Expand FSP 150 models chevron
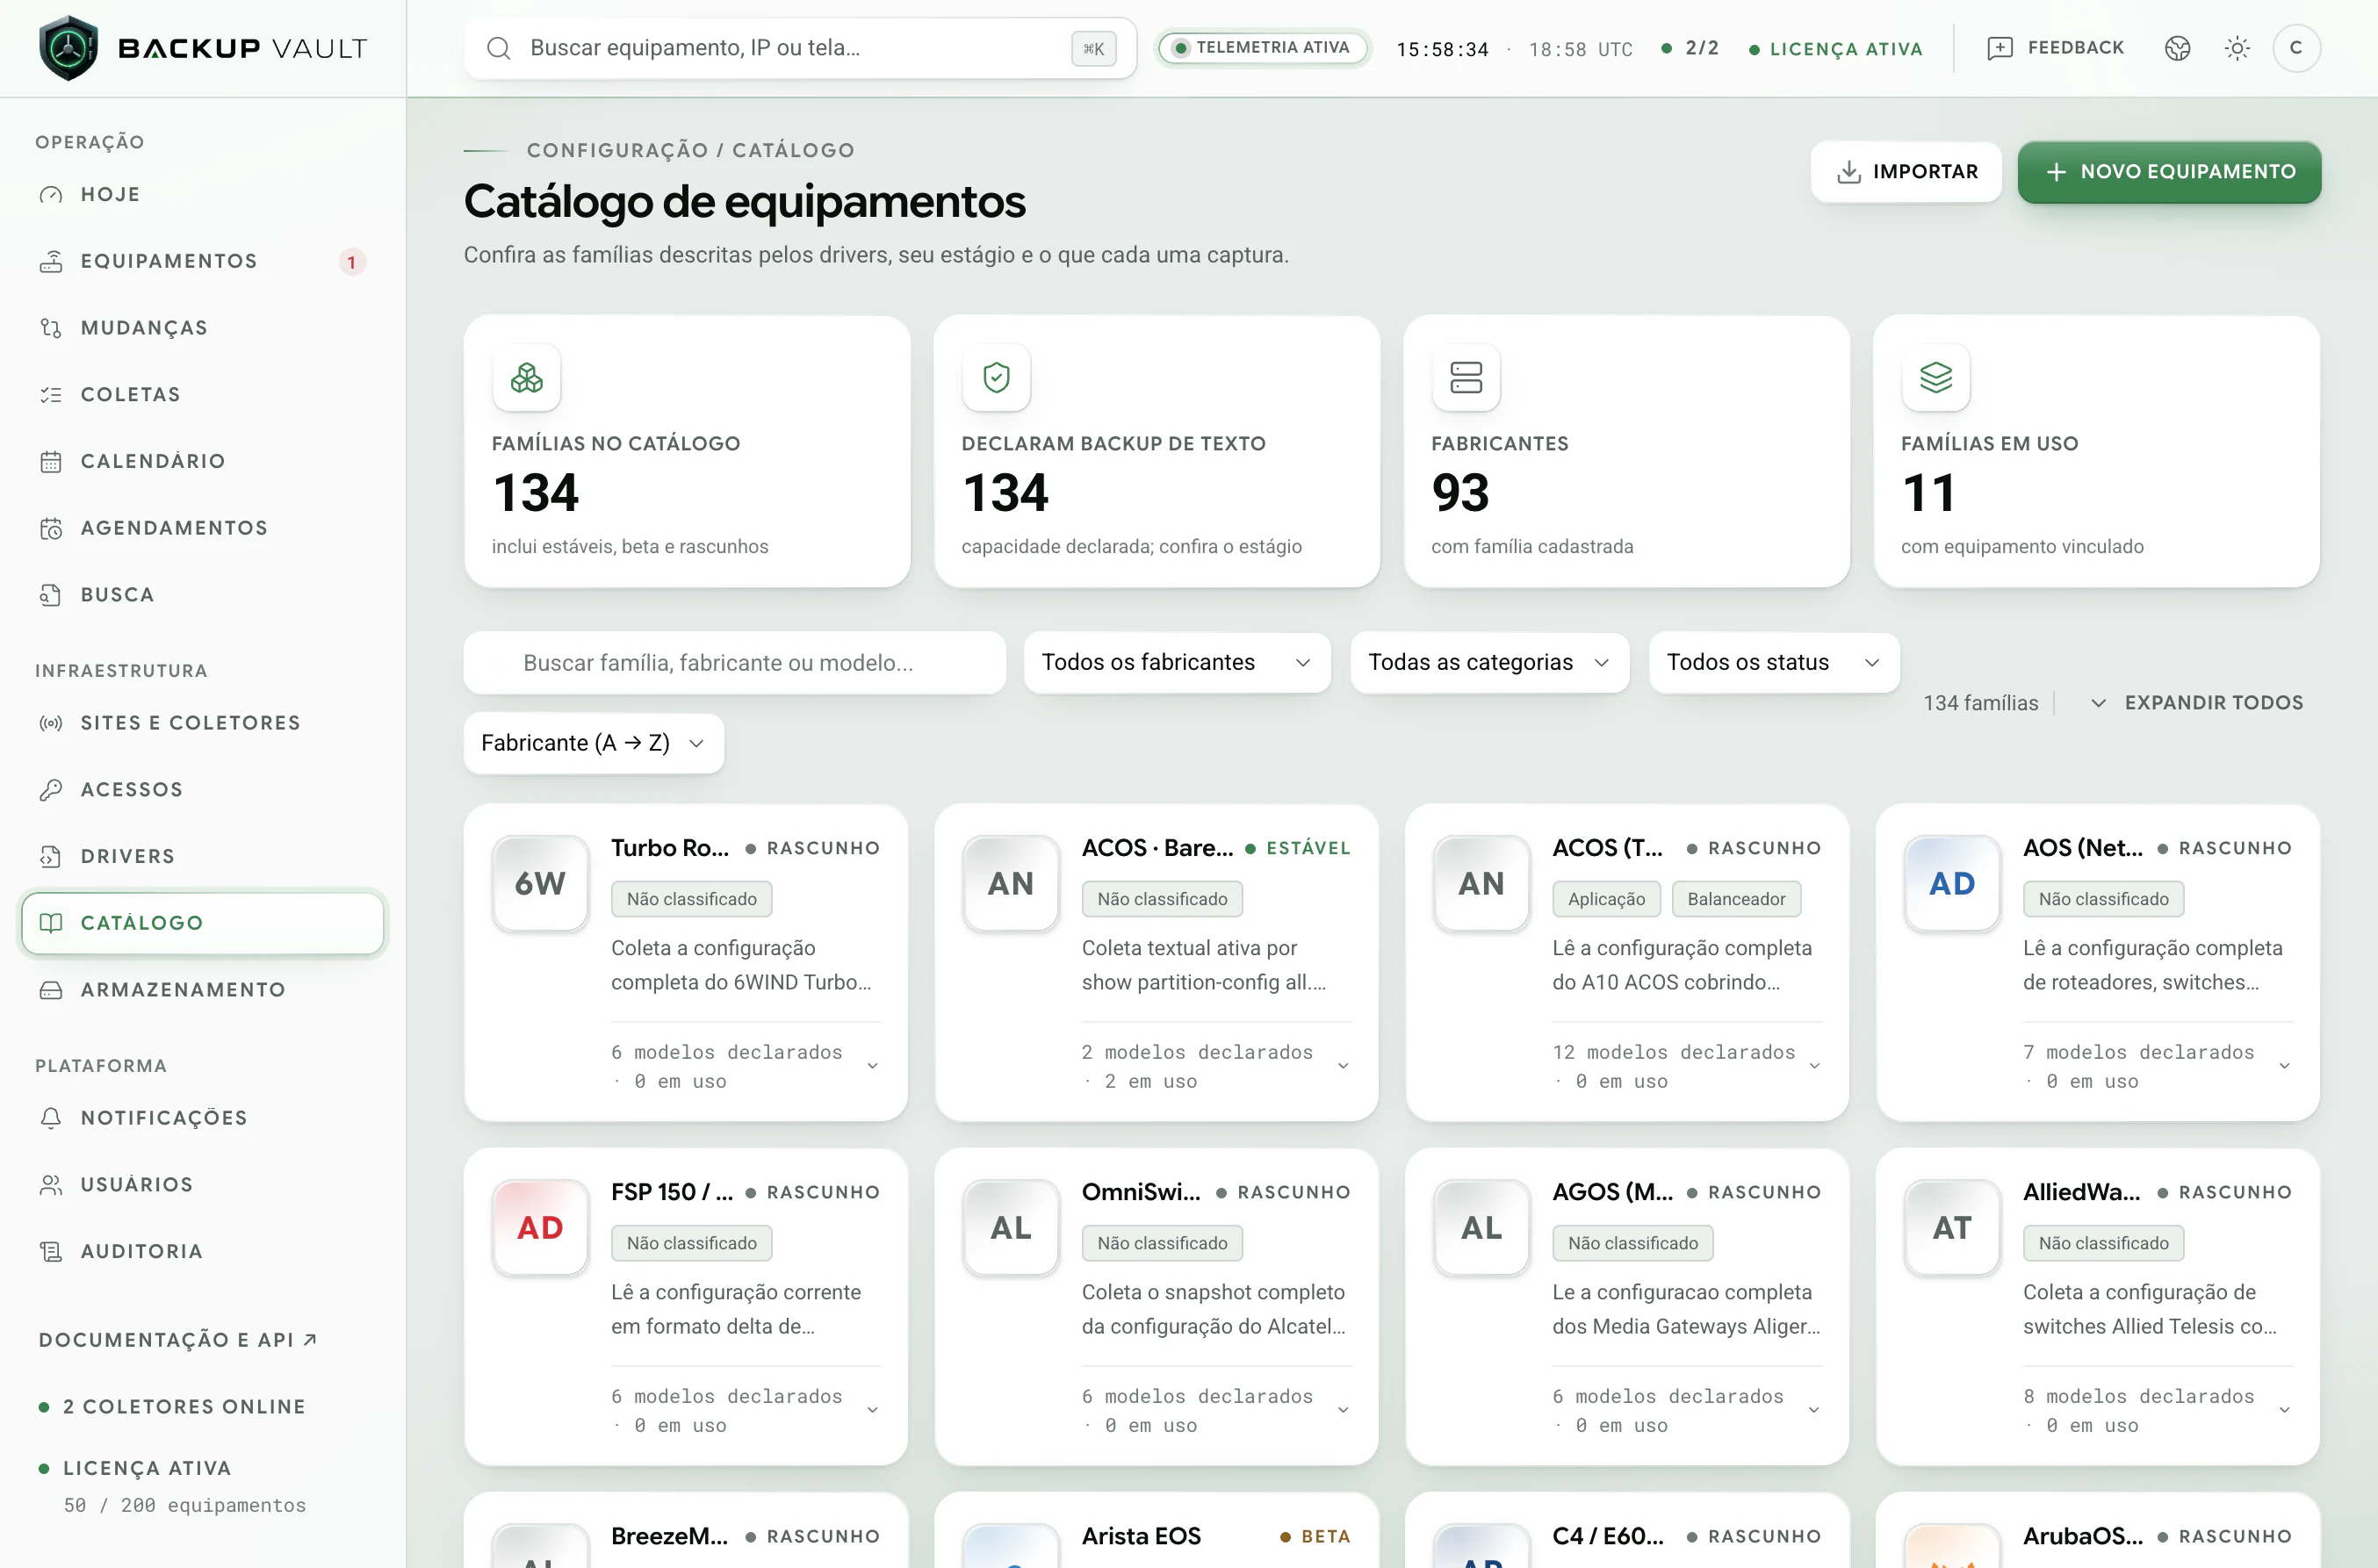 pyautogui.click(x=873, y=1410)
